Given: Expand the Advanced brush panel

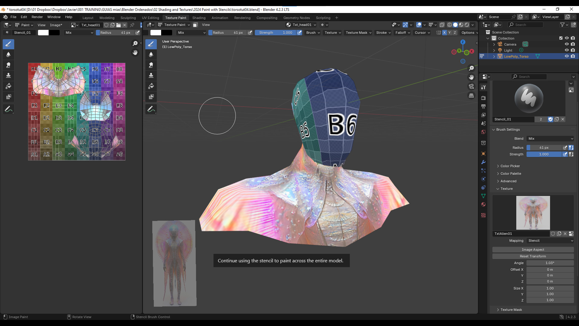Looking at the screenshot, I should click(508, 181).
